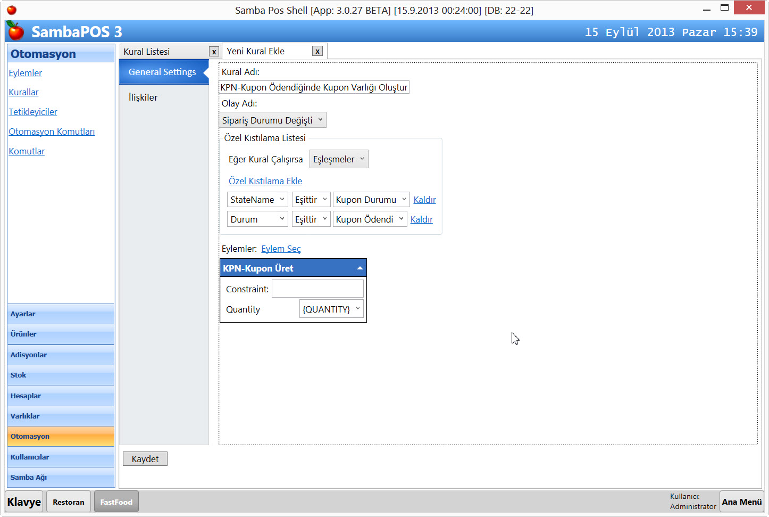Select the İlişkiler section
The image size is (769, 517).
(x=143, y=97)
